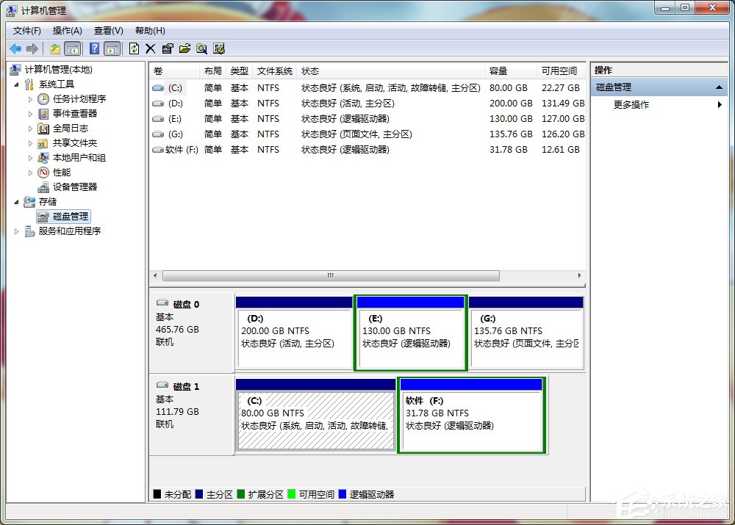Image resolution: width=735 pixels, height=525 pixels.
Task: Click the blue Back navigation arrow
Action: 15,48
